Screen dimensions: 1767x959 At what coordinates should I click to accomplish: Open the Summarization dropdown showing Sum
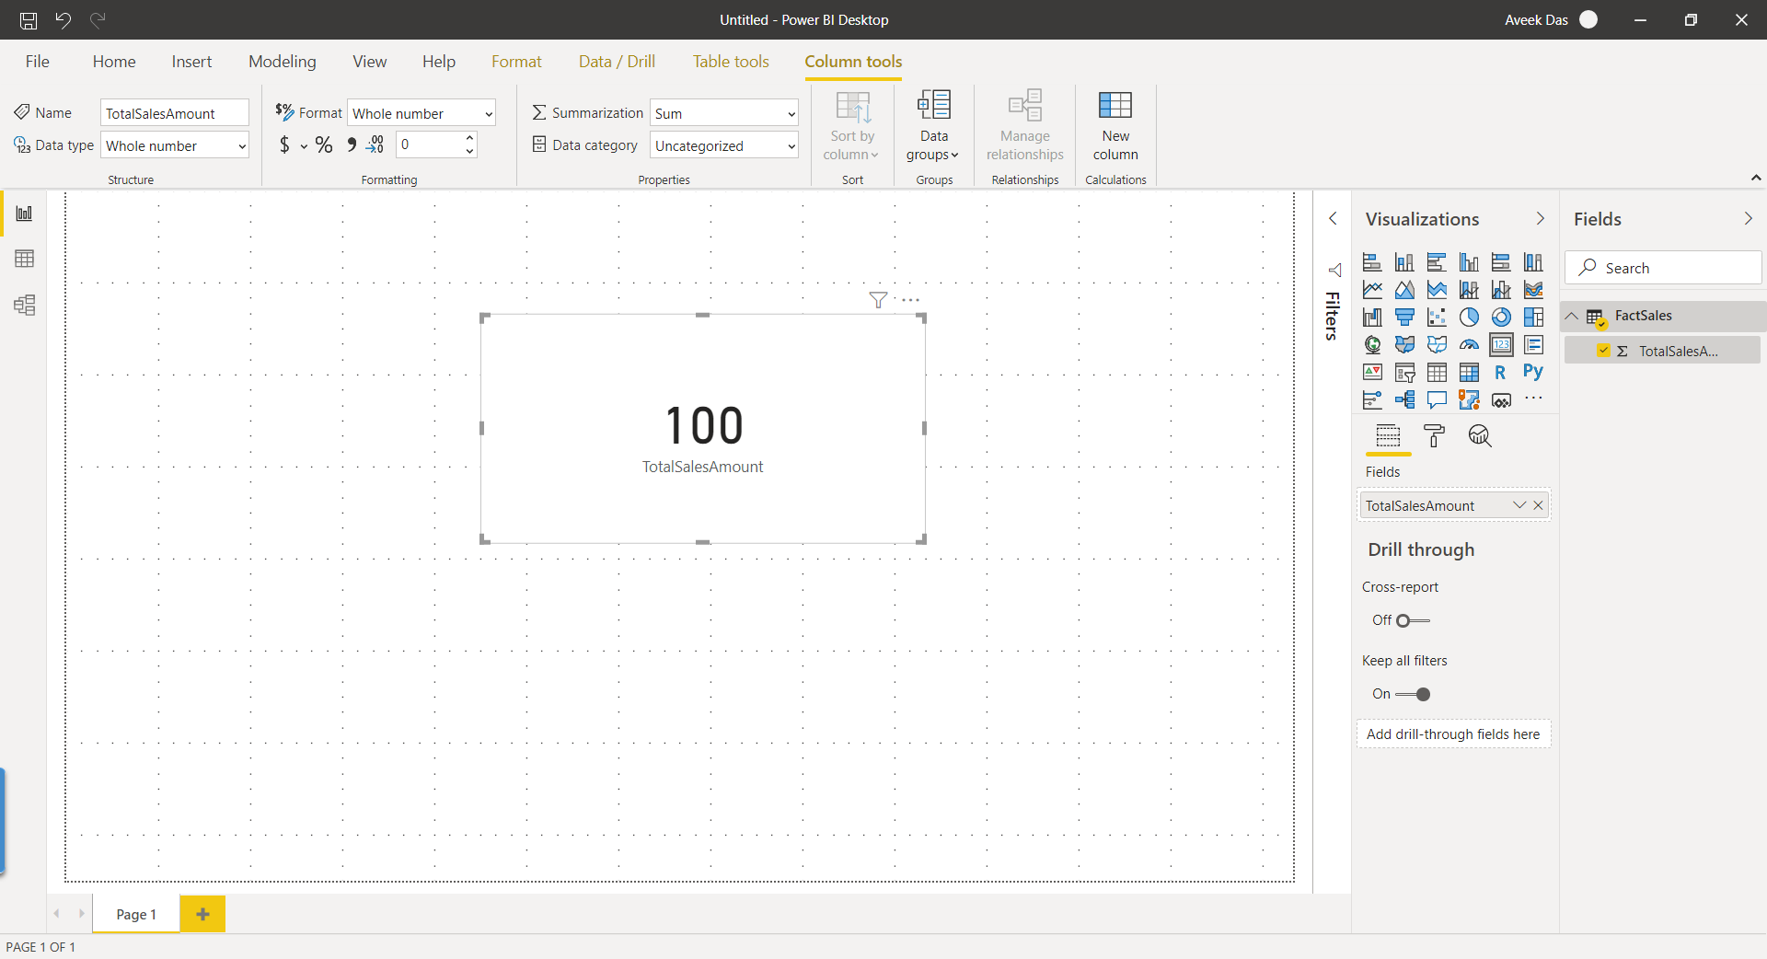coord(724,113)
